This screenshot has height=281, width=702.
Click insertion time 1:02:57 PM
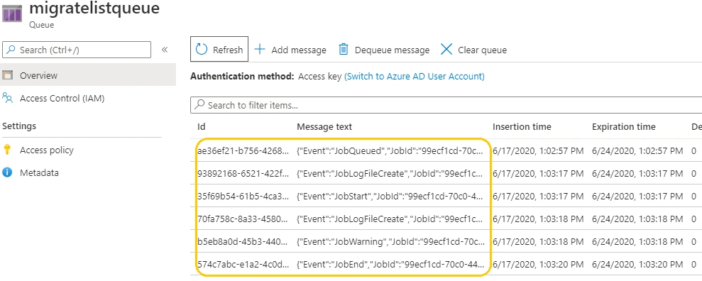tap(538, 151)
